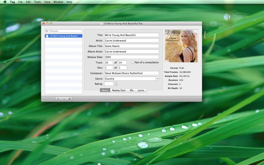Enable Part of a compilation checkbox
Image resolution: width=264 pixels, height=165 pixels.
click(133, 62)
